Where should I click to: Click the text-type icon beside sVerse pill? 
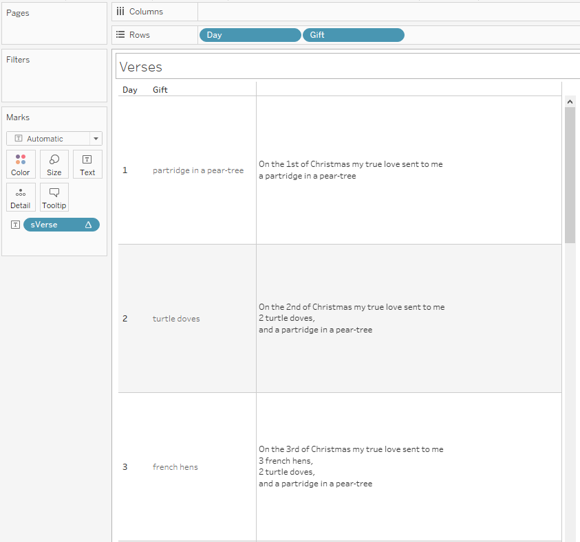(15, 225)
